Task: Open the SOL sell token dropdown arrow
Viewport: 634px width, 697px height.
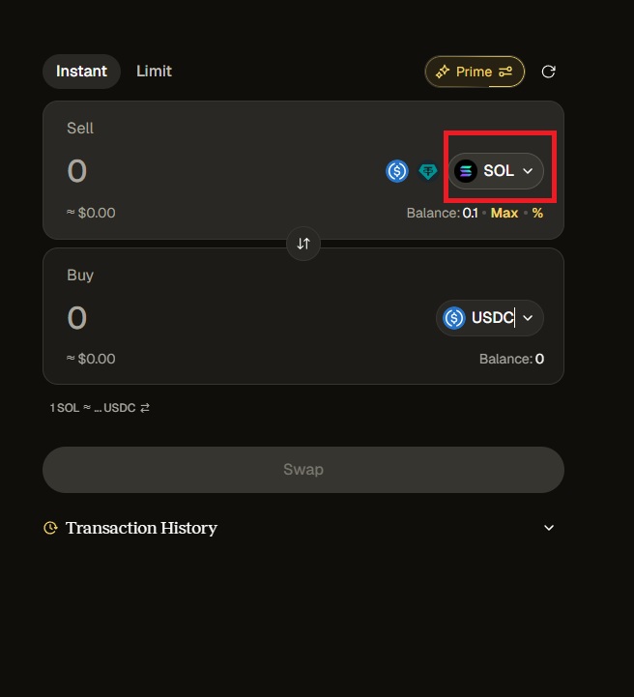Action: (x=528, y=171)
